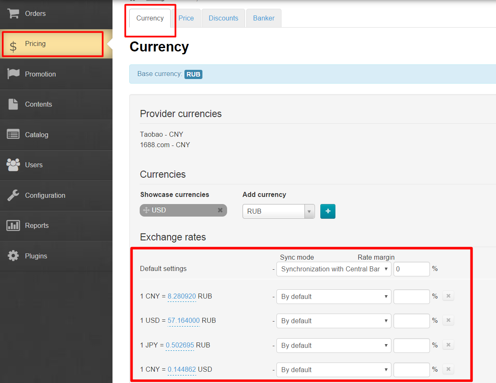Switch to the Currency tab
The height and width of the screenshot is (383, 496).
pos(150,18)
